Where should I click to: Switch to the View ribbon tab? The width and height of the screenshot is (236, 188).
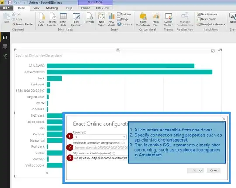(36, 8)
